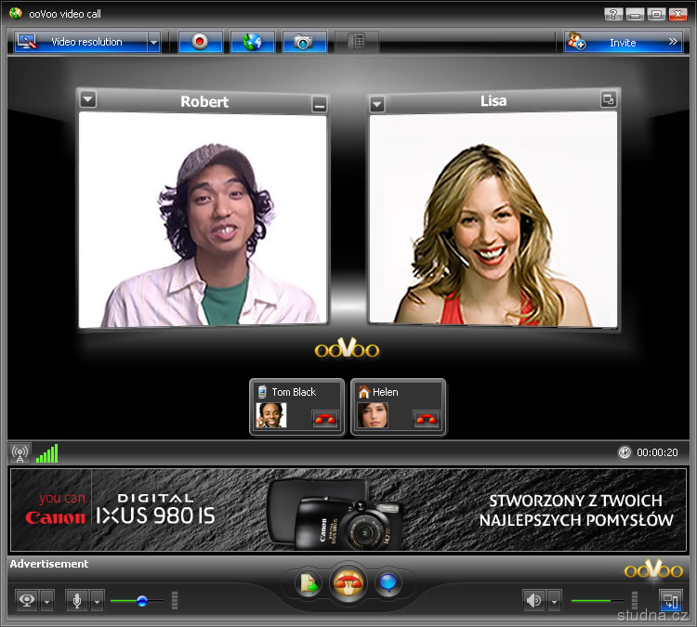Send a file with the file transfer button

coord(309,583)
